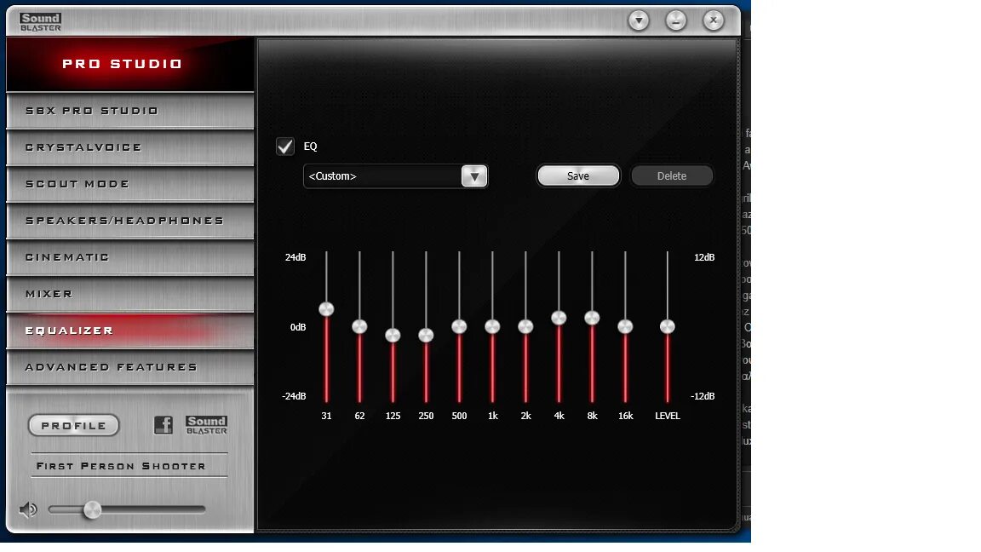Click the 31 Hz band slider knob
Viewport: 981px width, 552px height.
[x=327, y=309]
